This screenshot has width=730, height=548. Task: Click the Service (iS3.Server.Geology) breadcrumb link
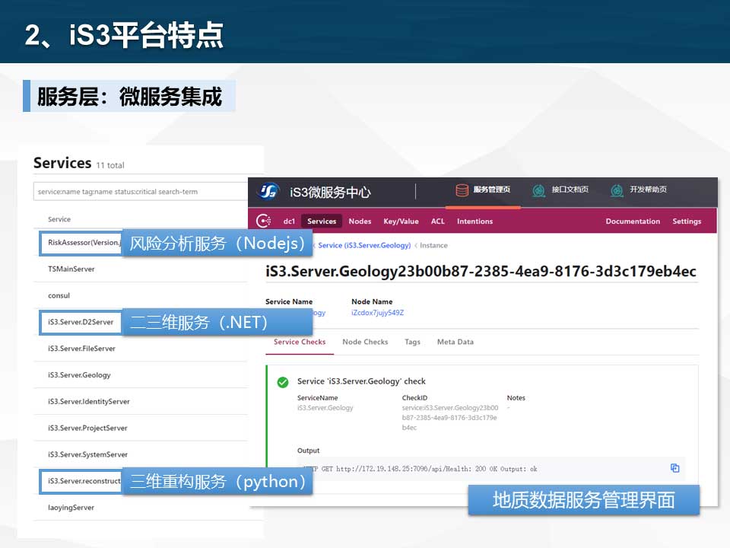tap(364, 246)
